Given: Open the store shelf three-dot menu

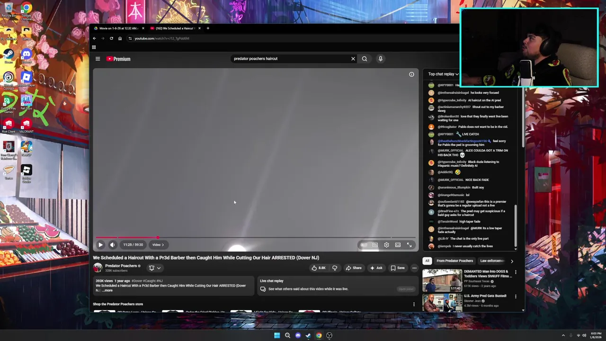Looking at the screenshot, I should point(414,305).
